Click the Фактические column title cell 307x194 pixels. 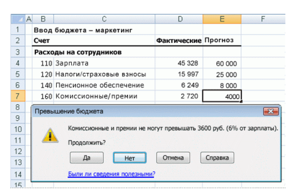pos(179,41)
